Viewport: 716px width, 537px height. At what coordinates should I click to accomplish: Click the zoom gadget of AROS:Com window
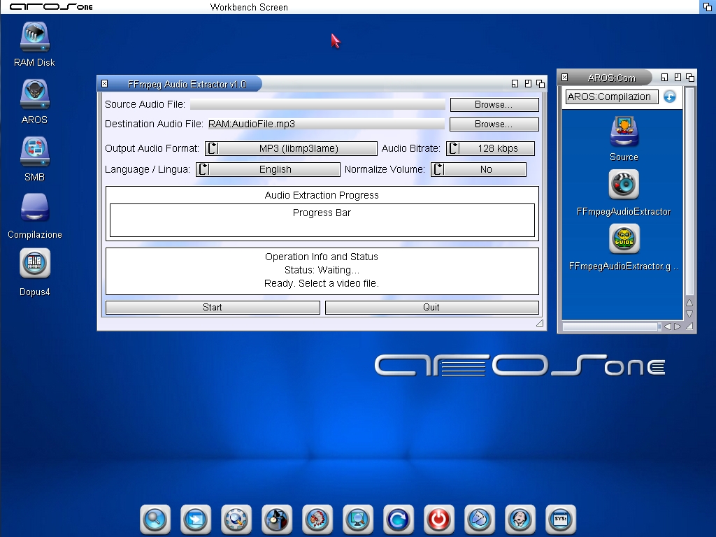tap(678, 78)
